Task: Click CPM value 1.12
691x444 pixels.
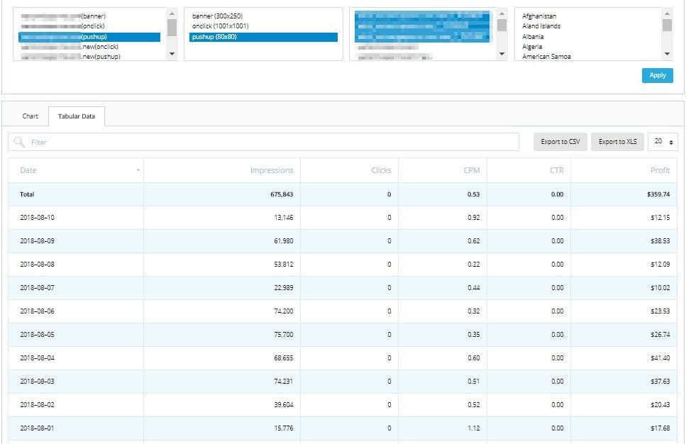Action: tap(474, 428)
